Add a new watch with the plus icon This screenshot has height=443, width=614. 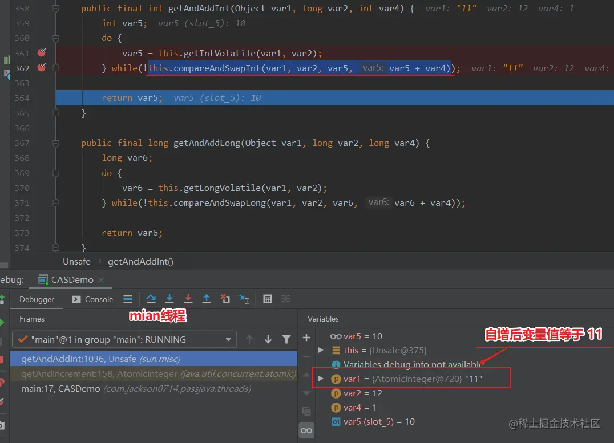coord(306,338)
